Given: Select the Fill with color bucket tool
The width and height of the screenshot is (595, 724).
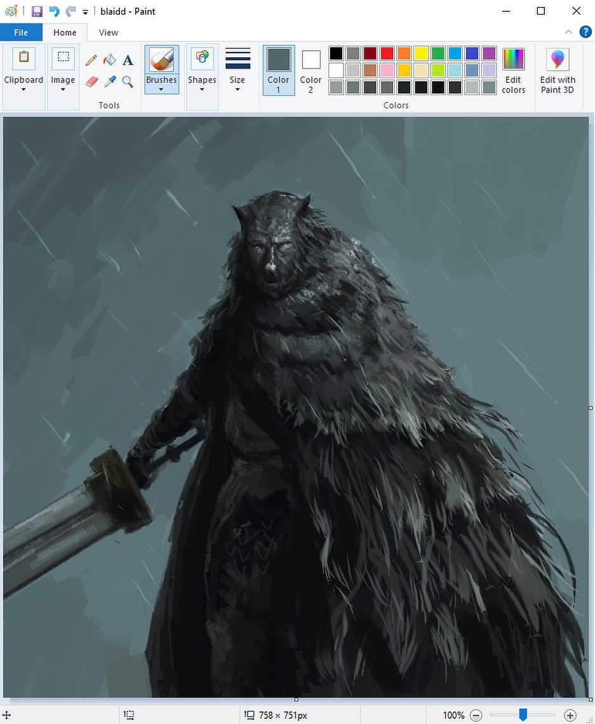Looking at the screenshot, I should point(110,60).
